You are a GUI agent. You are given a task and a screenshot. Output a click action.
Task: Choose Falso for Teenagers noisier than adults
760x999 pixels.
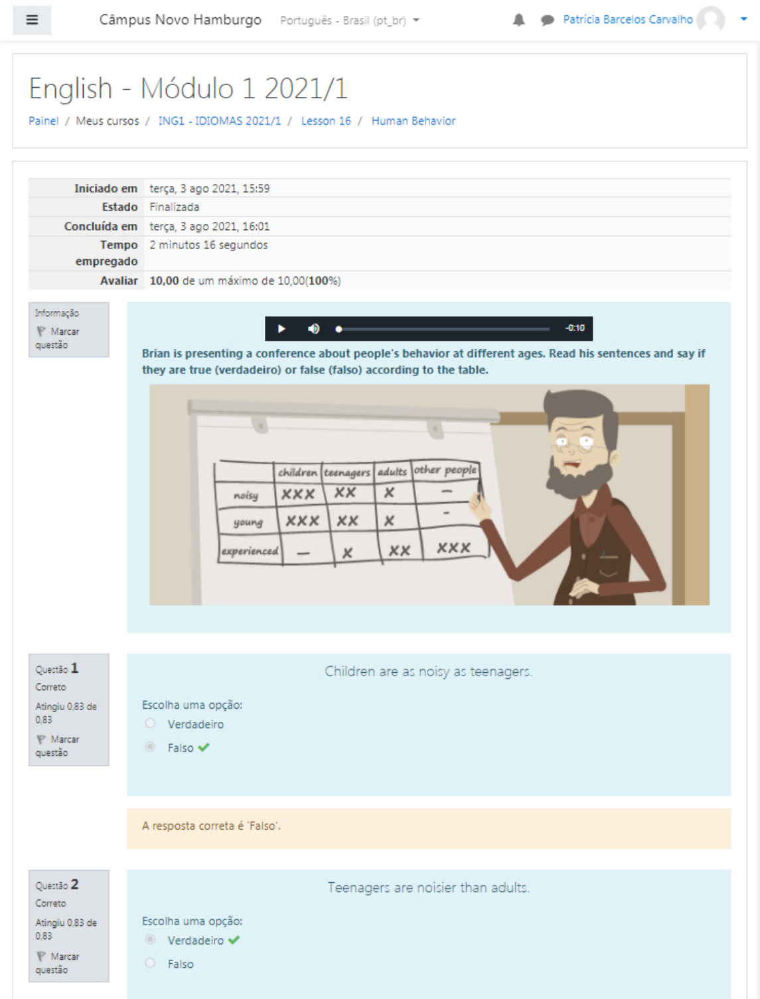click(x=151, y=963)
